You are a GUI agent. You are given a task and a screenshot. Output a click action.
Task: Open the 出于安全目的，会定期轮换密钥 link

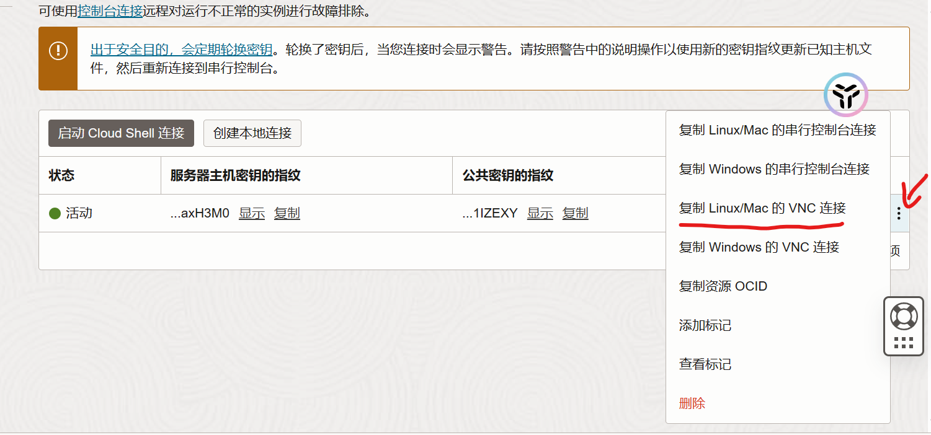(x=181, y=50)
